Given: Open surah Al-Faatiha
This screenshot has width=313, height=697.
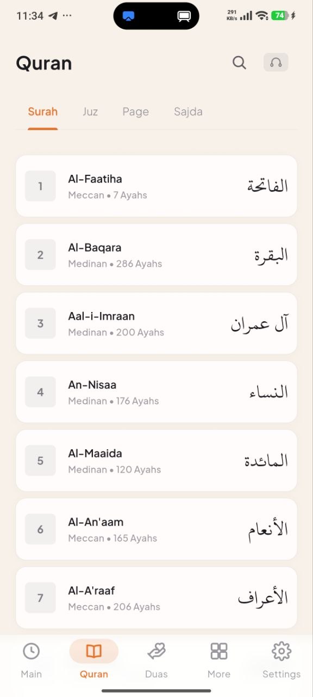Looking at the screenshot, I should 156,186.
